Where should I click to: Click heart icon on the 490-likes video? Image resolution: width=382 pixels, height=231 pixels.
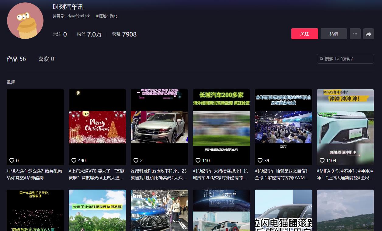click(74, 160)
